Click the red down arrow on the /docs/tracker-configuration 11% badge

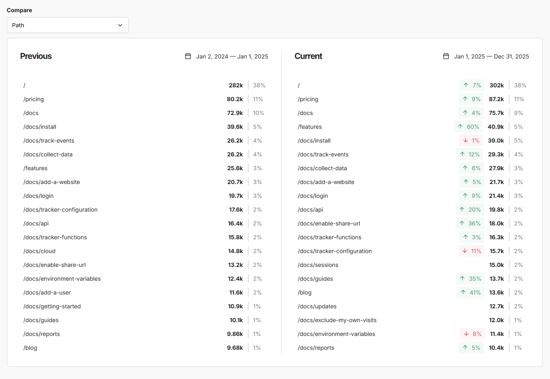tap(465, 251)
